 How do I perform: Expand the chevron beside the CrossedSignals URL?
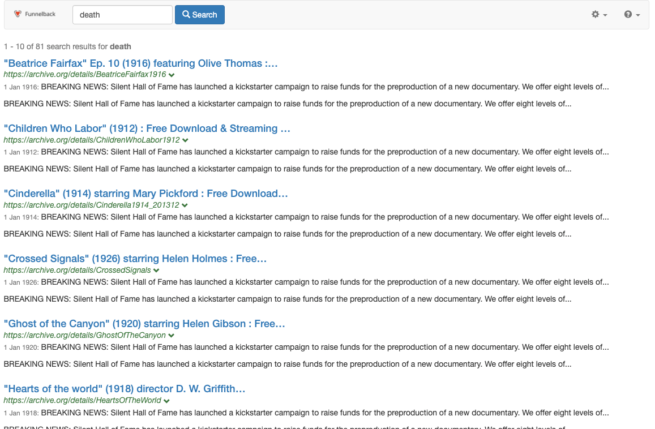(156, 271)
